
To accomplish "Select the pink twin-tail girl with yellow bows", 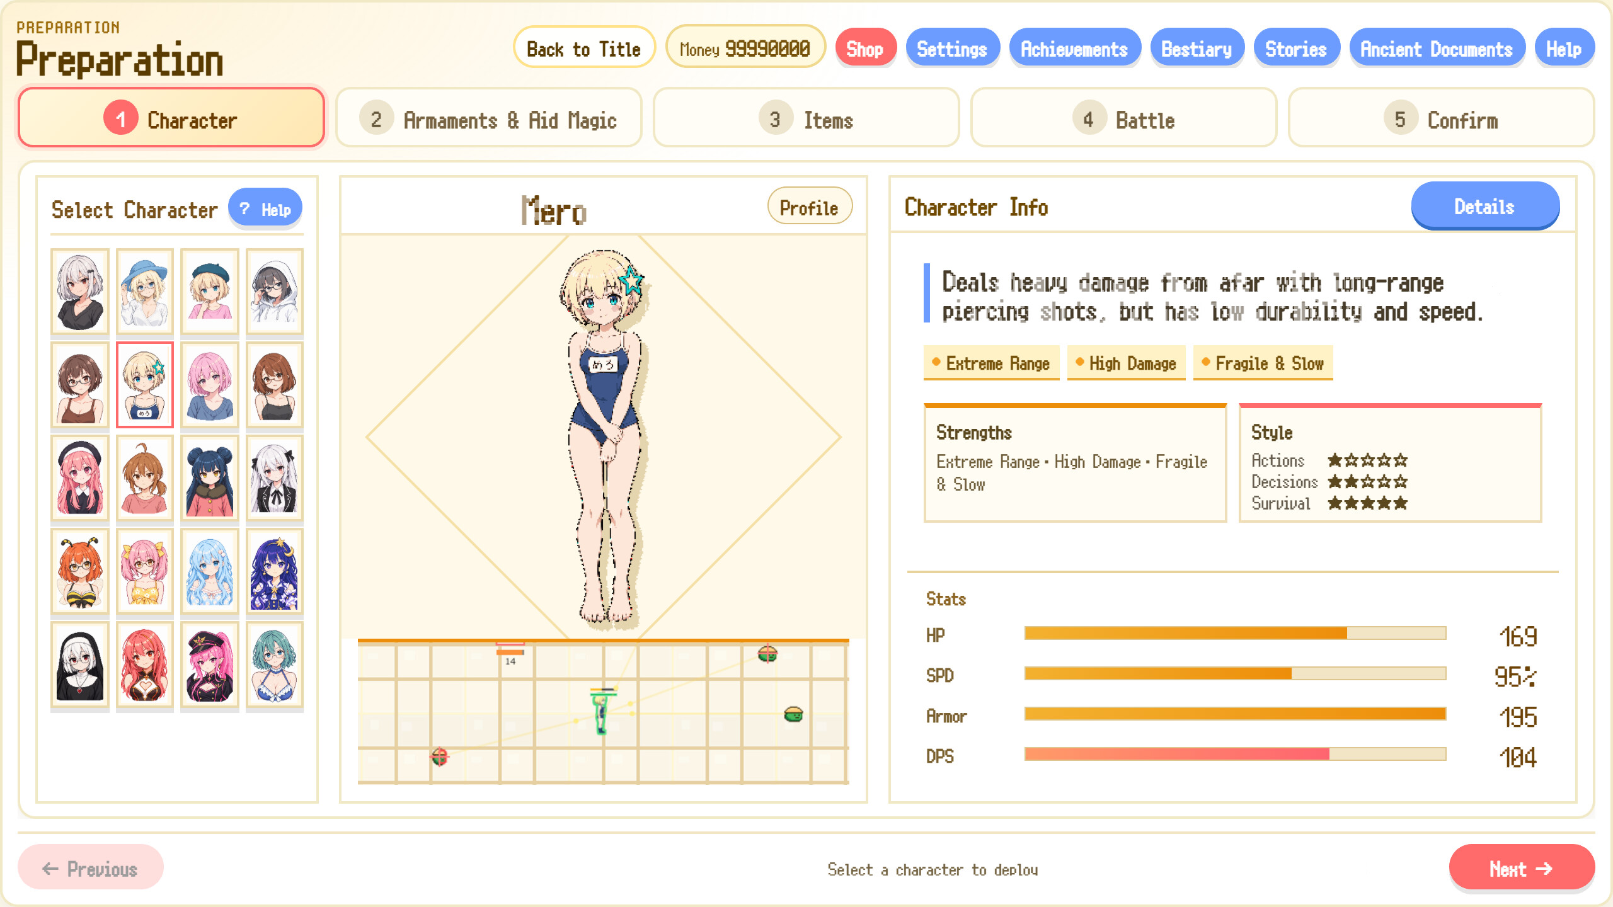I will pyautogui.click(x=145, y=571).
